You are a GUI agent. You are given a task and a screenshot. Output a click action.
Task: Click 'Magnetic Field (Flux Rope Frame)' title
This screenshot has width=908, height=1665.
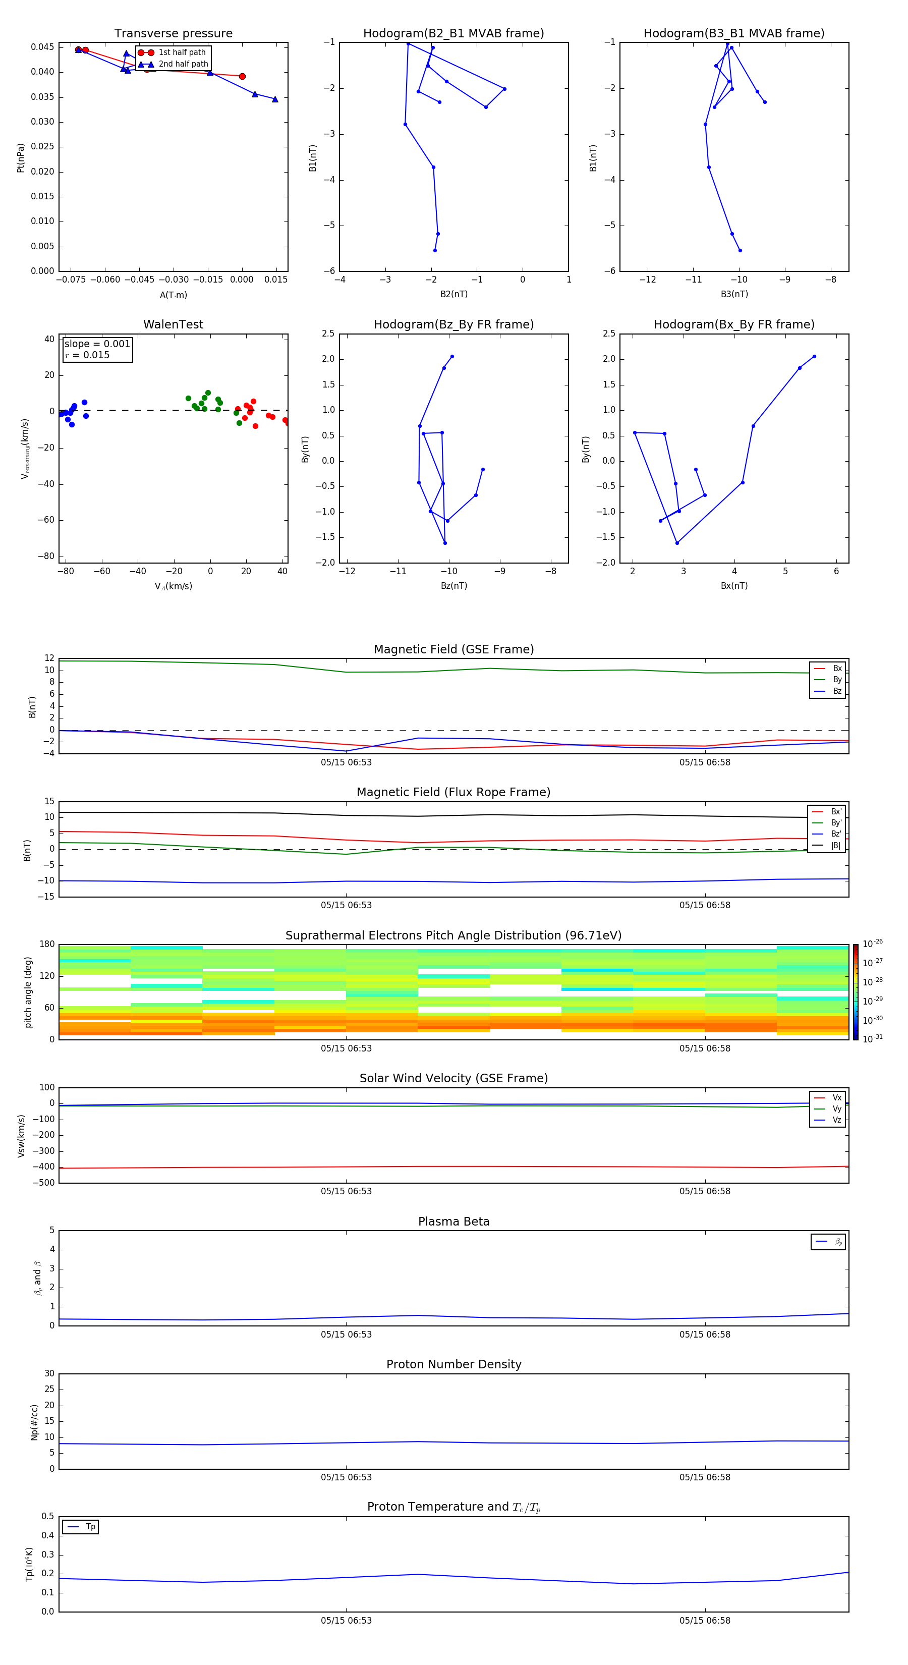point(453,792)
